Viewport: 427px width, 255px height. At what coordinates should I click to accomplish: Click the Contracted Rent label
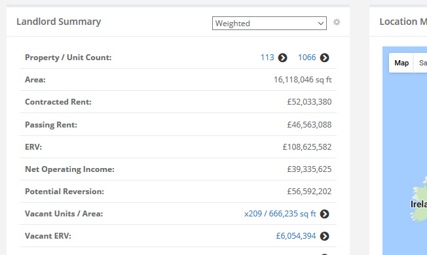pyautogui.click(x=58, y=102)
